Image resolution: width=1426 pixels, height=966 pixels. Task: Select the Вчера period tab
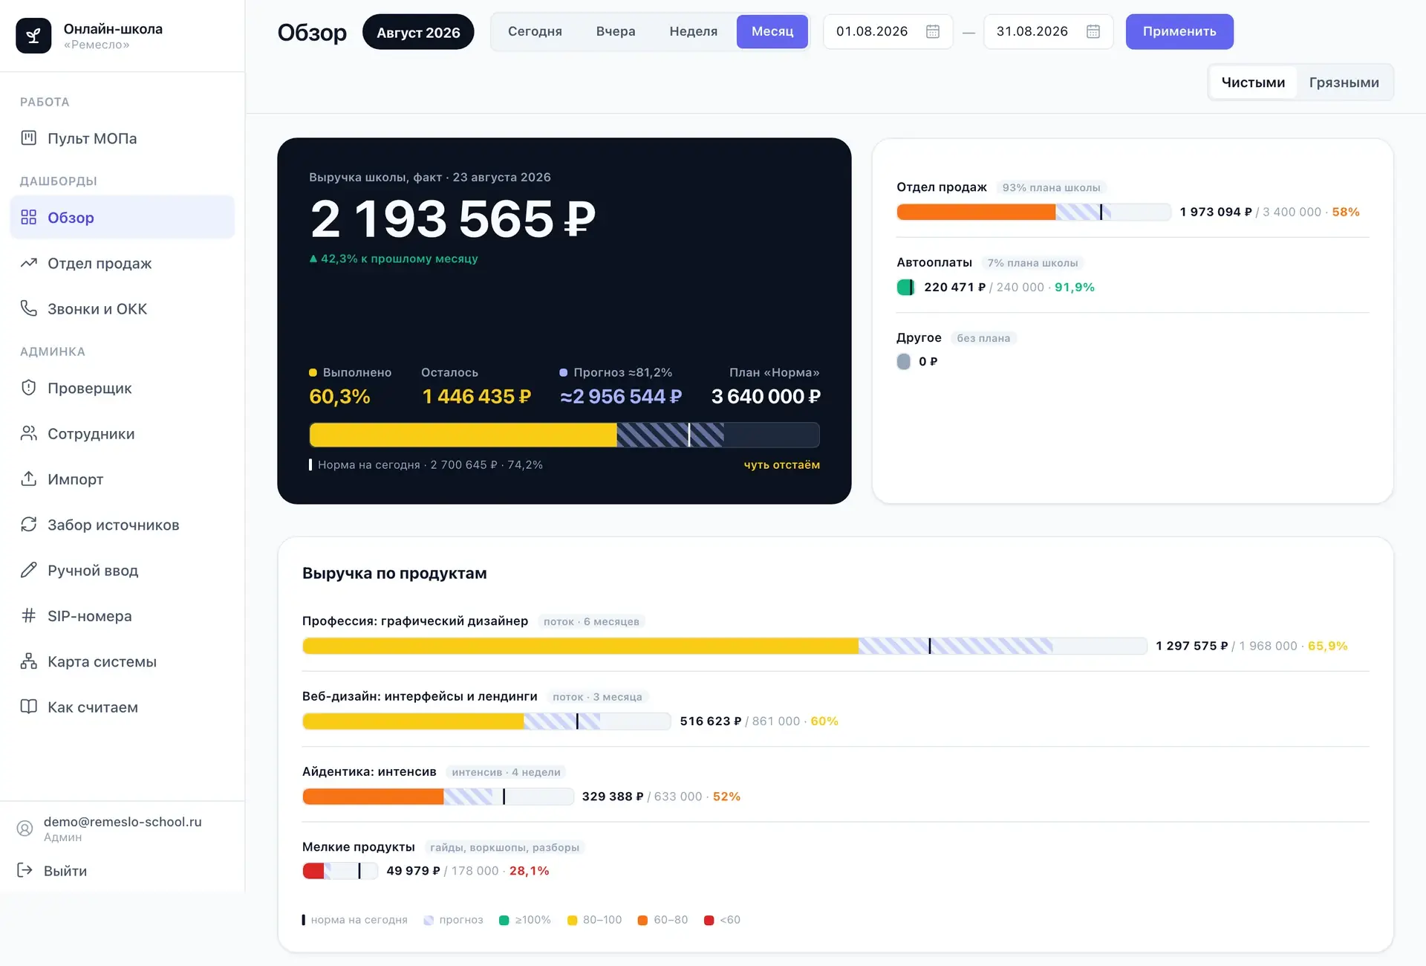coord(616,31)
